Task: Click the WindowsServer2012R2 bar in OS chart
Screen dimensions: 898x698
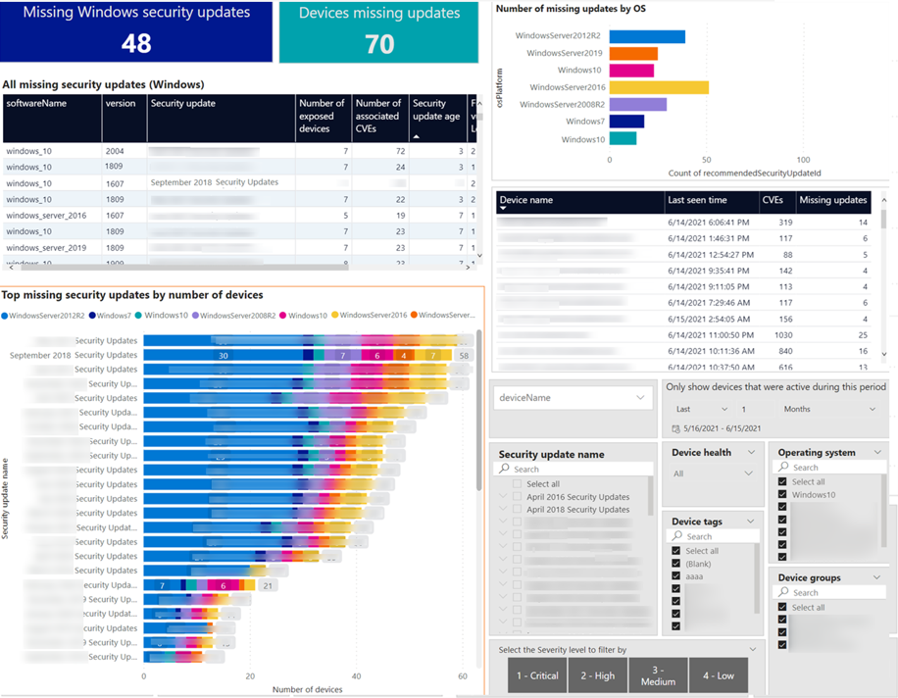Action: coord(647,36)
